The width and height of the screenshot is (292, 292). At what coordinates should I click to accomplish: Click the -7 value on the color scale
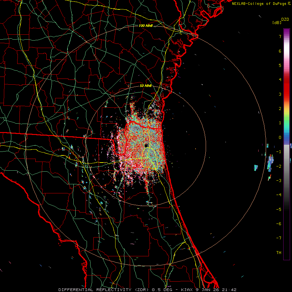(x=279, y=238)
